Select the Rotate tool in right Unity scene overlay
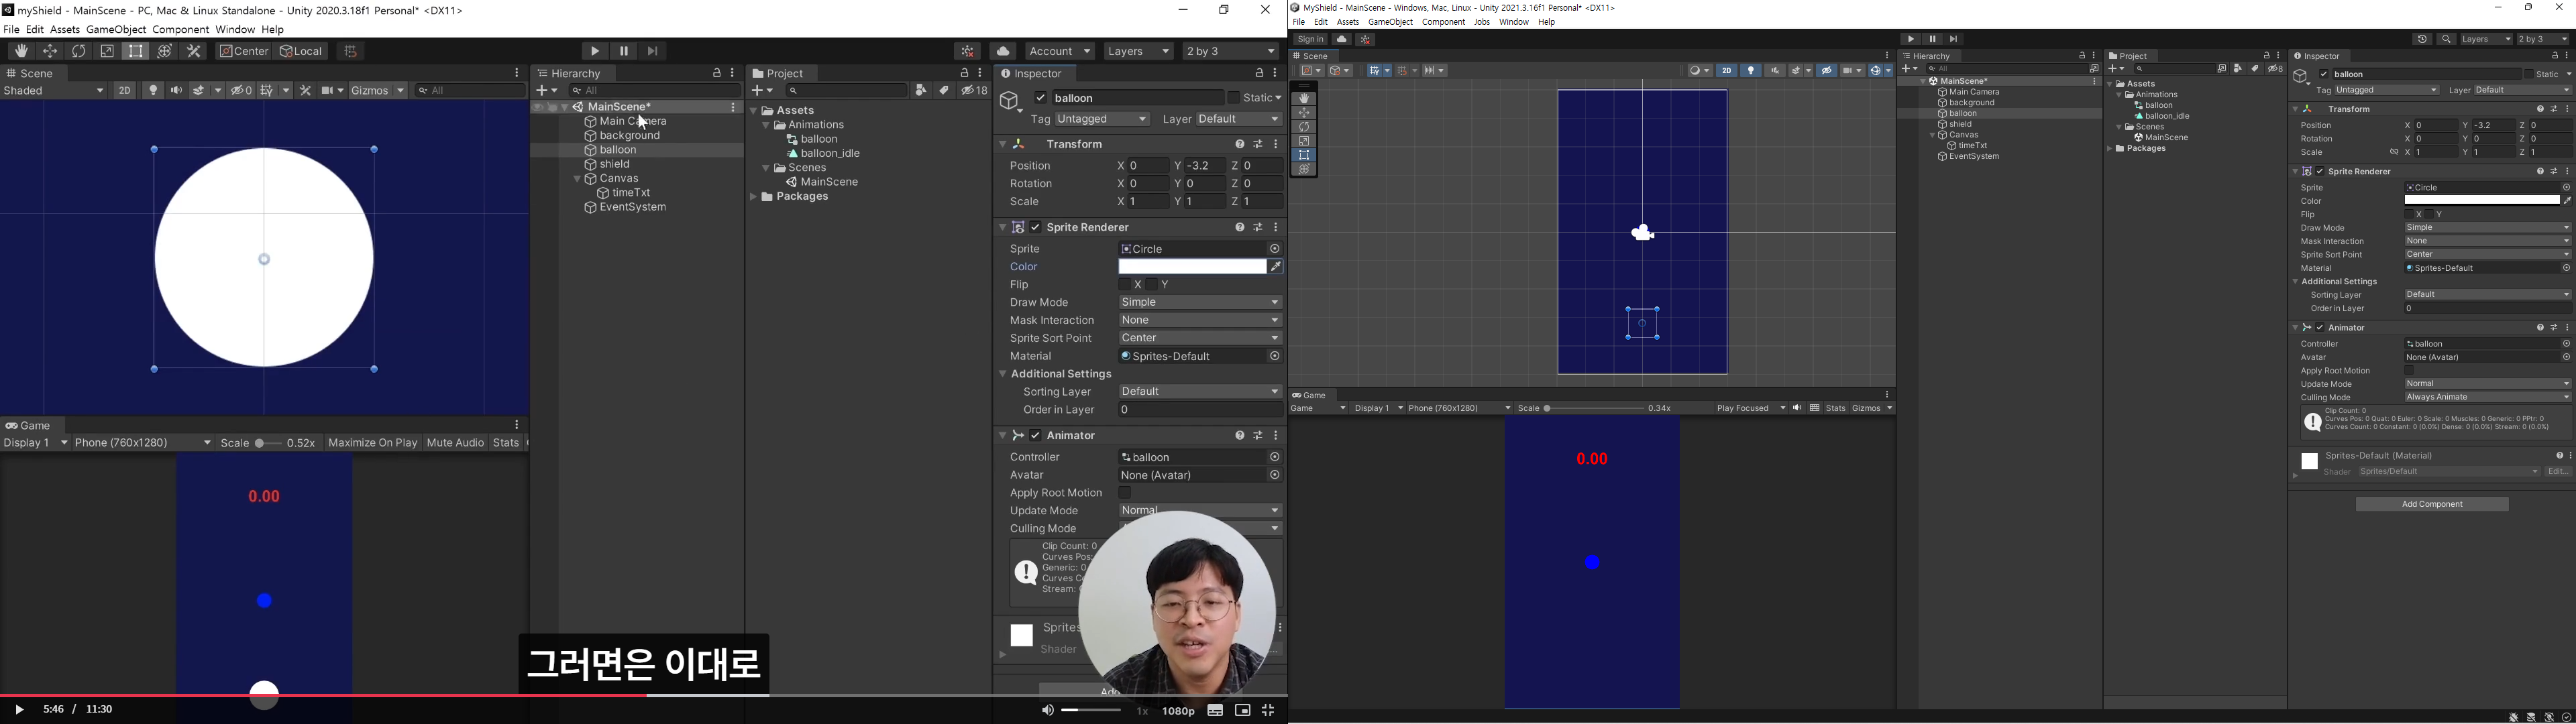The width and height of the screenshot is (2576, 724). (1303, 127)
